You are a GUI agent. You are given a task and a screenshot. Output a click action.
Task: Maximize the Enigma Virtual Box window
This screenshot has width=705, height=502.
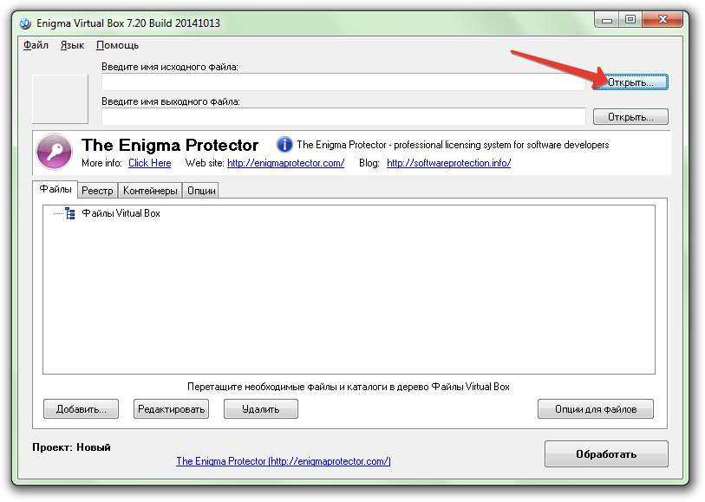(630, 20)
